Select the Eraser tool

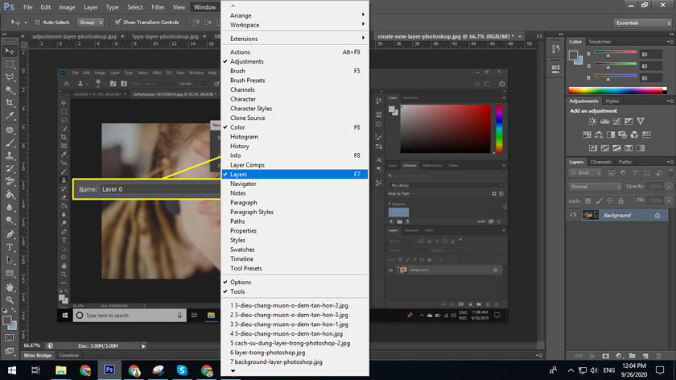10,182
